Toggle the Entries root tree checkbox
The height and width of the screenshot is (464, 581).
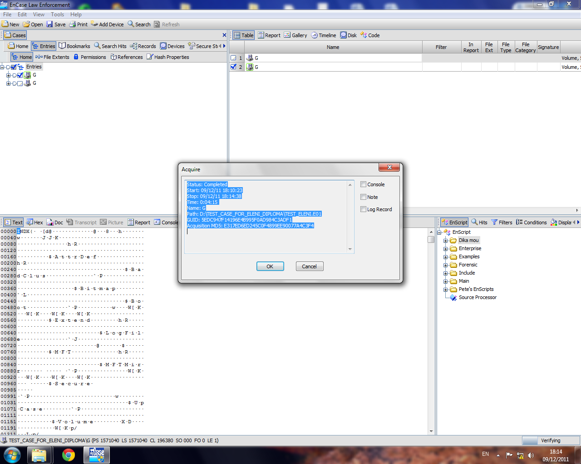click(14, 67)
